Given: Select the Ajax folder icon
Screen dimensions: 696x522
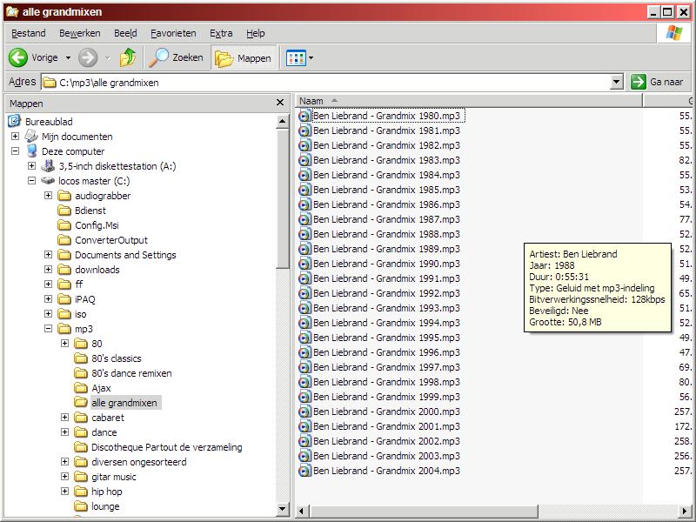Looking at the screenshot, I should pos(81,388).
